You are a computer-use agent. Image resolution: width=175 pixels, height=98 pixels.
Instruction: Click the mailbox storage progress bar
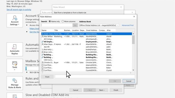coord(32,69)
